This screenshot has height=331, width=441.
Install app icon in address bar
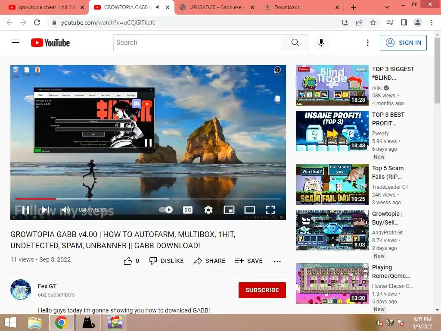point(345,22)
